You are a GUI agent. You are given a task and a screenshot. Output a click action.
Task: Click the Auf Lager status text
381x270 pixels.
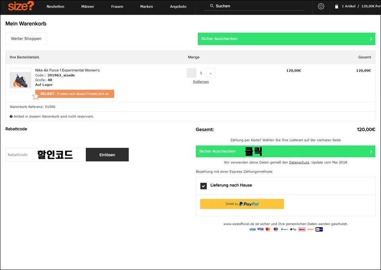(x=44, y=85)
